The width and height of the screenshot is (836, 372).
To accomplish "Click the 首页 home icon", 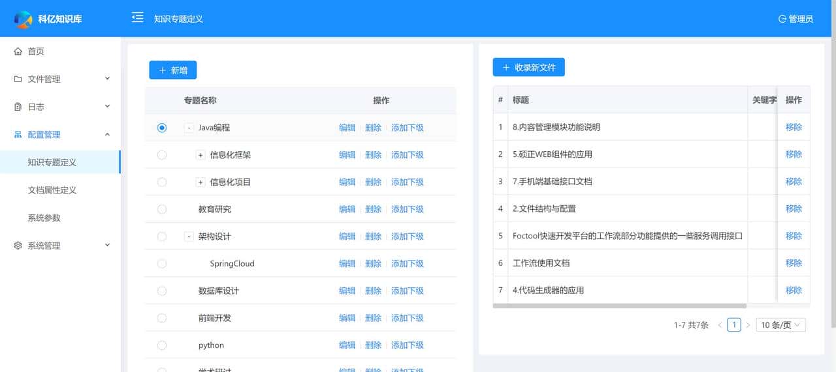I will click(18, 51).
